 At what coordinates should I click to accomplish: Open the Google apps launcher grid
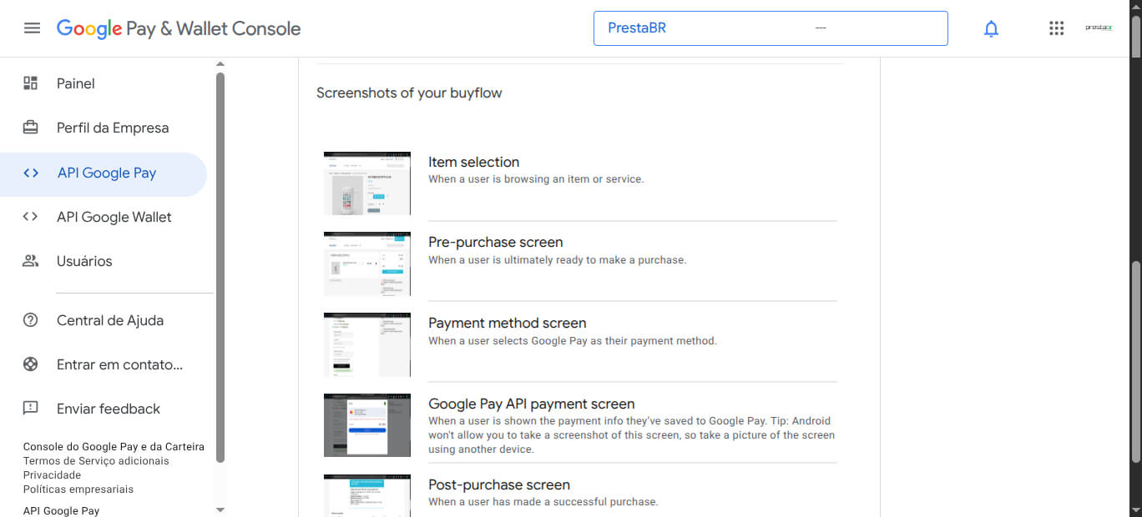(x=1057, y=28)
